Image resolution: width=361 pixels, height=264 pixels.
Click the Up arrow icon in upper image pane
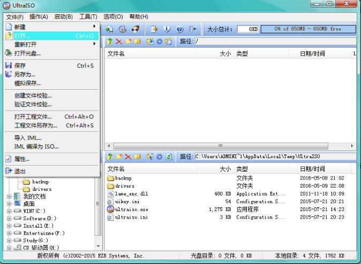(110, 41)
